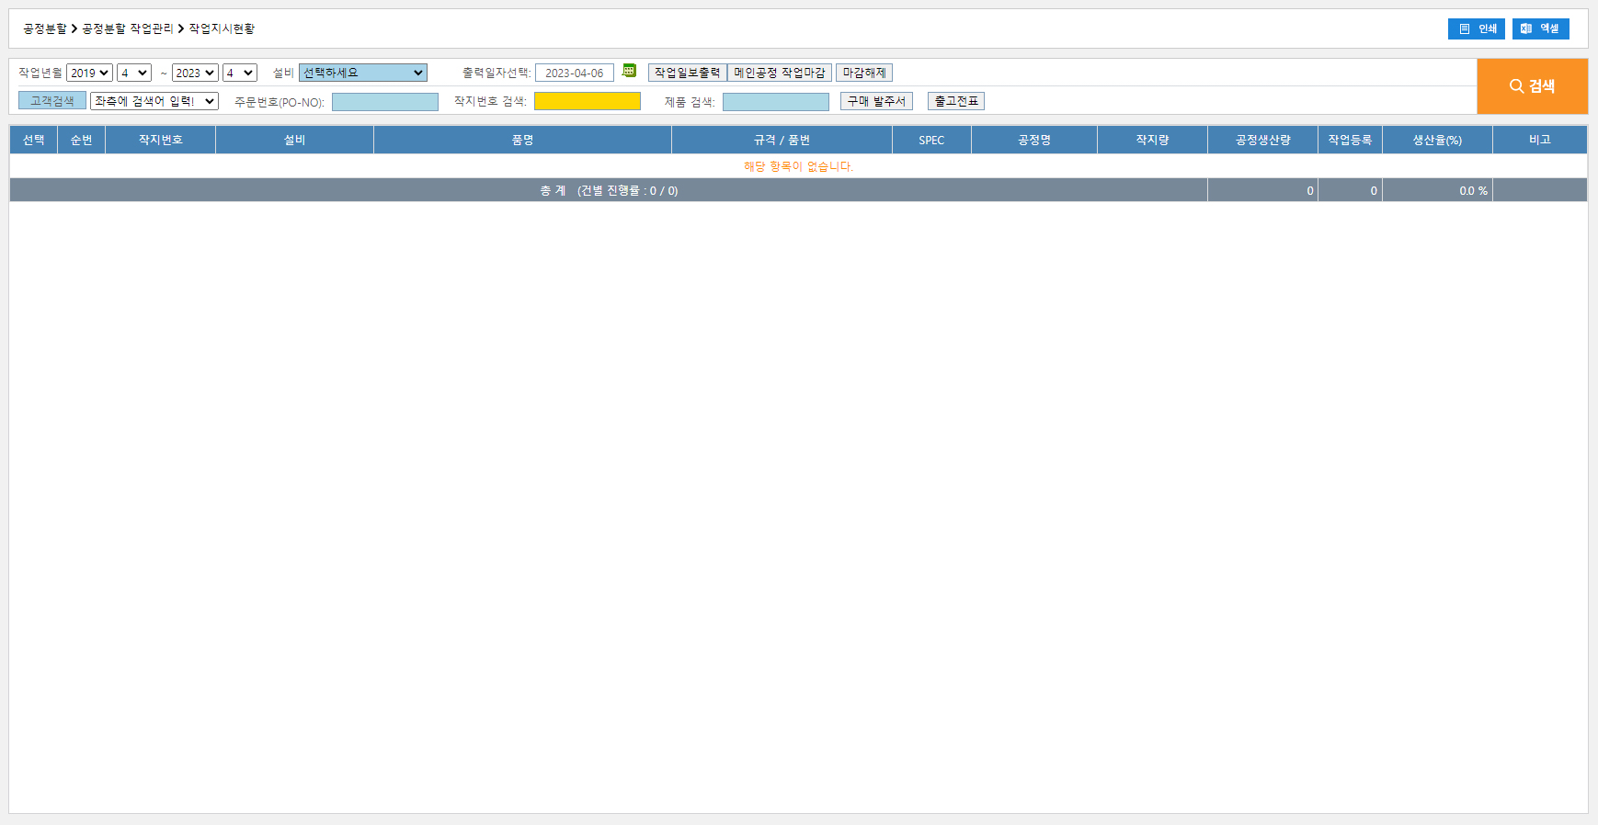Click the 주문번호(PO-NO) input field
This screenshot has width=1598, height=825.
tap(384, 102)
